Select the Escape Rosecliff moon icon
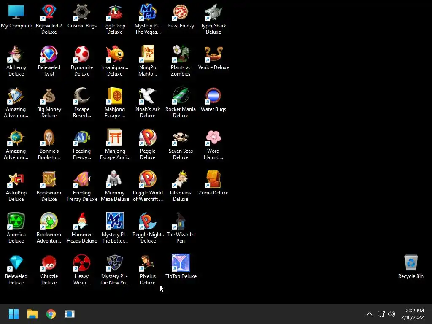Viewport: 432px width, 324px height. click(x=82, y=96)
